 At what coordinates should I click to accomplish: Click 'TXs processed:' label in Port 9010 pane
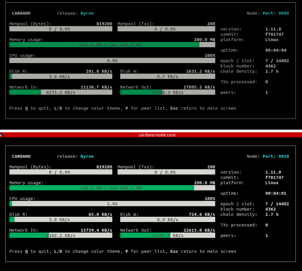tap(239, 225)
